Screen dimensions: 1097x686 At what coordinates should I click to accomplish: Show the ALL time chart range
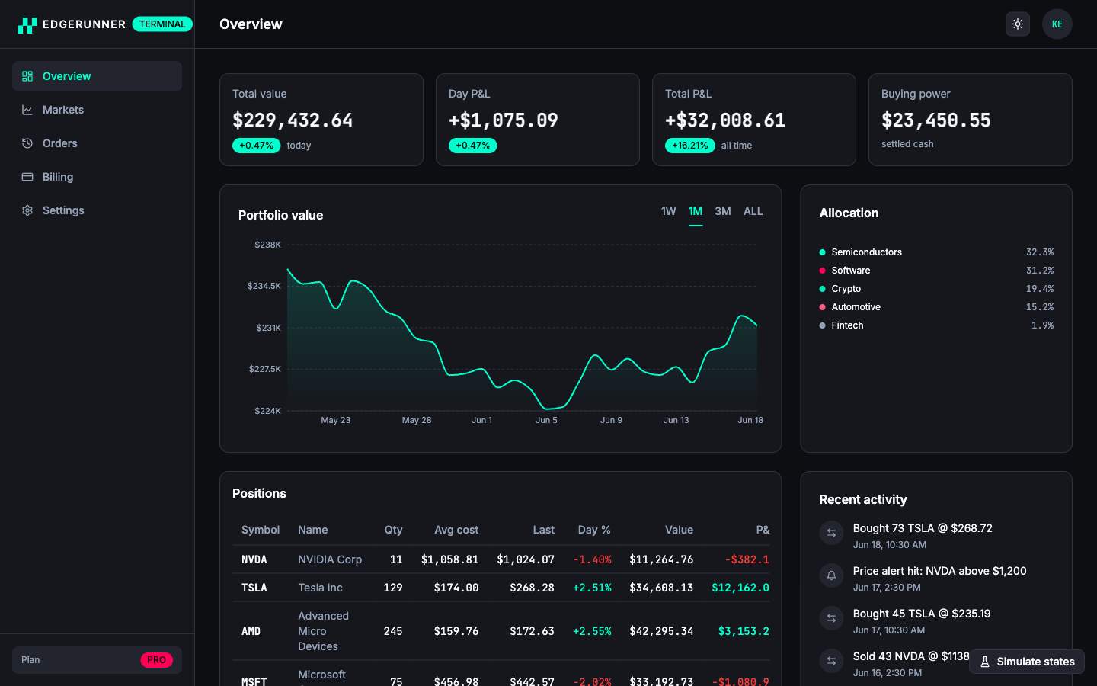coord(753,211)
